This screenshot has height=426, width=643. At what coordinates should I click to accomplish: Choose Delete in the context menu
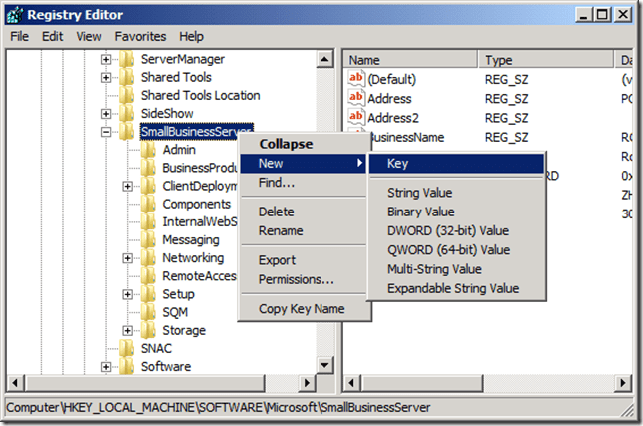pyautogui.click(x=303, y=212)
